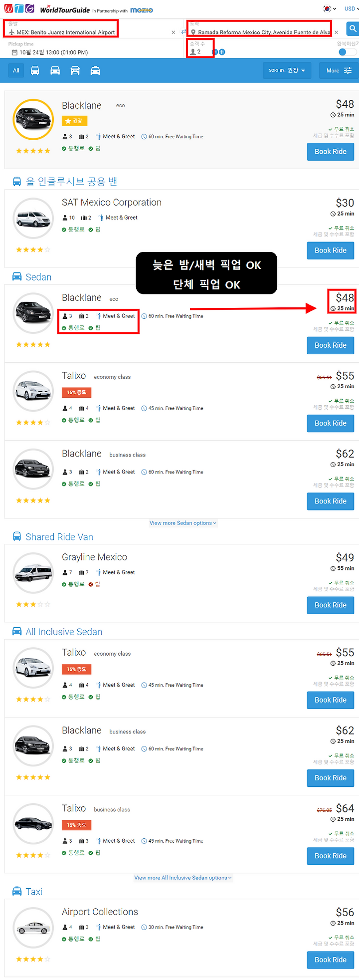Screen dimensions: 359x978
Task: Expand View more All Inclusive Sedan options
Action: coord(182,878)
